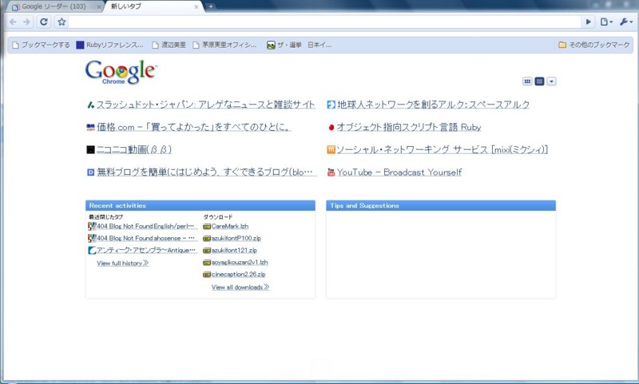Open azukifontP100.zip download
The width and height of the screenshot is (639, 384).
point(236,238)
